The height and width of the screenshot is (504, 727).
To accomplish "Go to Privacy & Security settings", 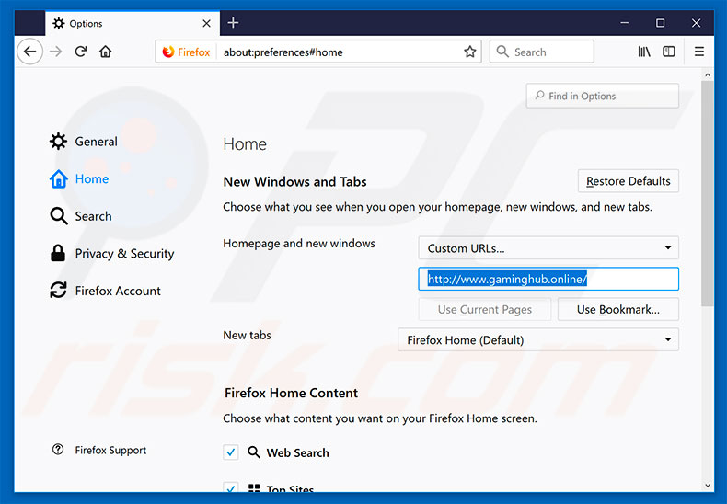I will (x=111, y=254).
